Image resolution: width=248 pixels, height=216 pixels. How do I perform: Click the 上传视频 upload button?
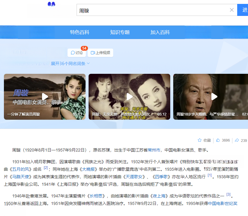(101, 52)
